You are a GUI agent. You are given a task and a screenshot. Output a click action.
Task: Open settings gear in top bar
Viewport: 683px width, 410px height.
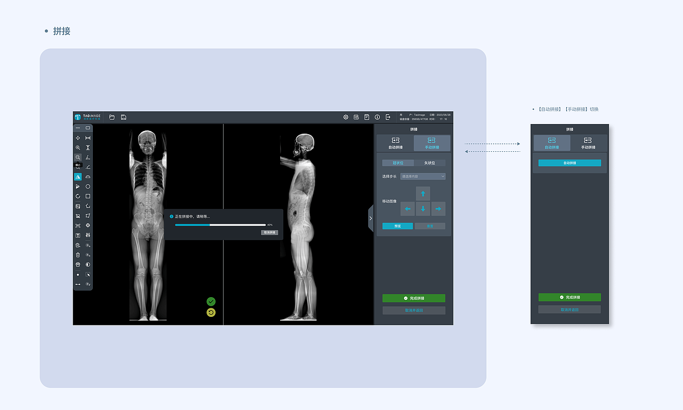coord(346,117)
